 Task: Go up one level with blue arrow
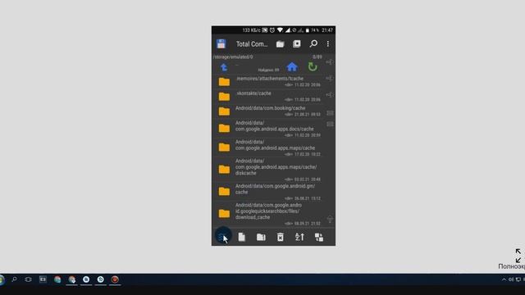[224, 67]
